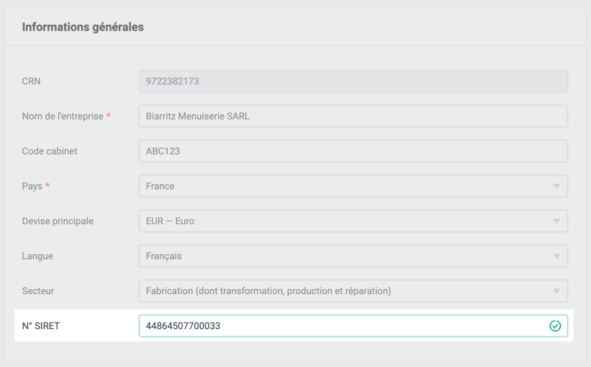Click the CRN label text
The height and width of the screenshot is (367, 591).
[31, 81]
